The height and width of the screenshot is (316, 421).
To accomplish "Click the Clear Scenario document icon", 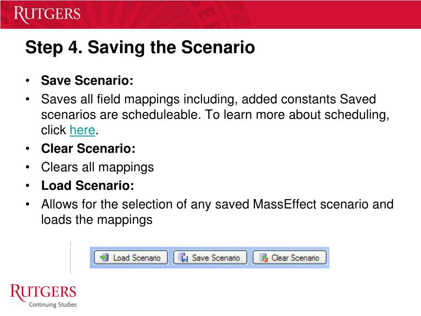I will pos(264,258).
